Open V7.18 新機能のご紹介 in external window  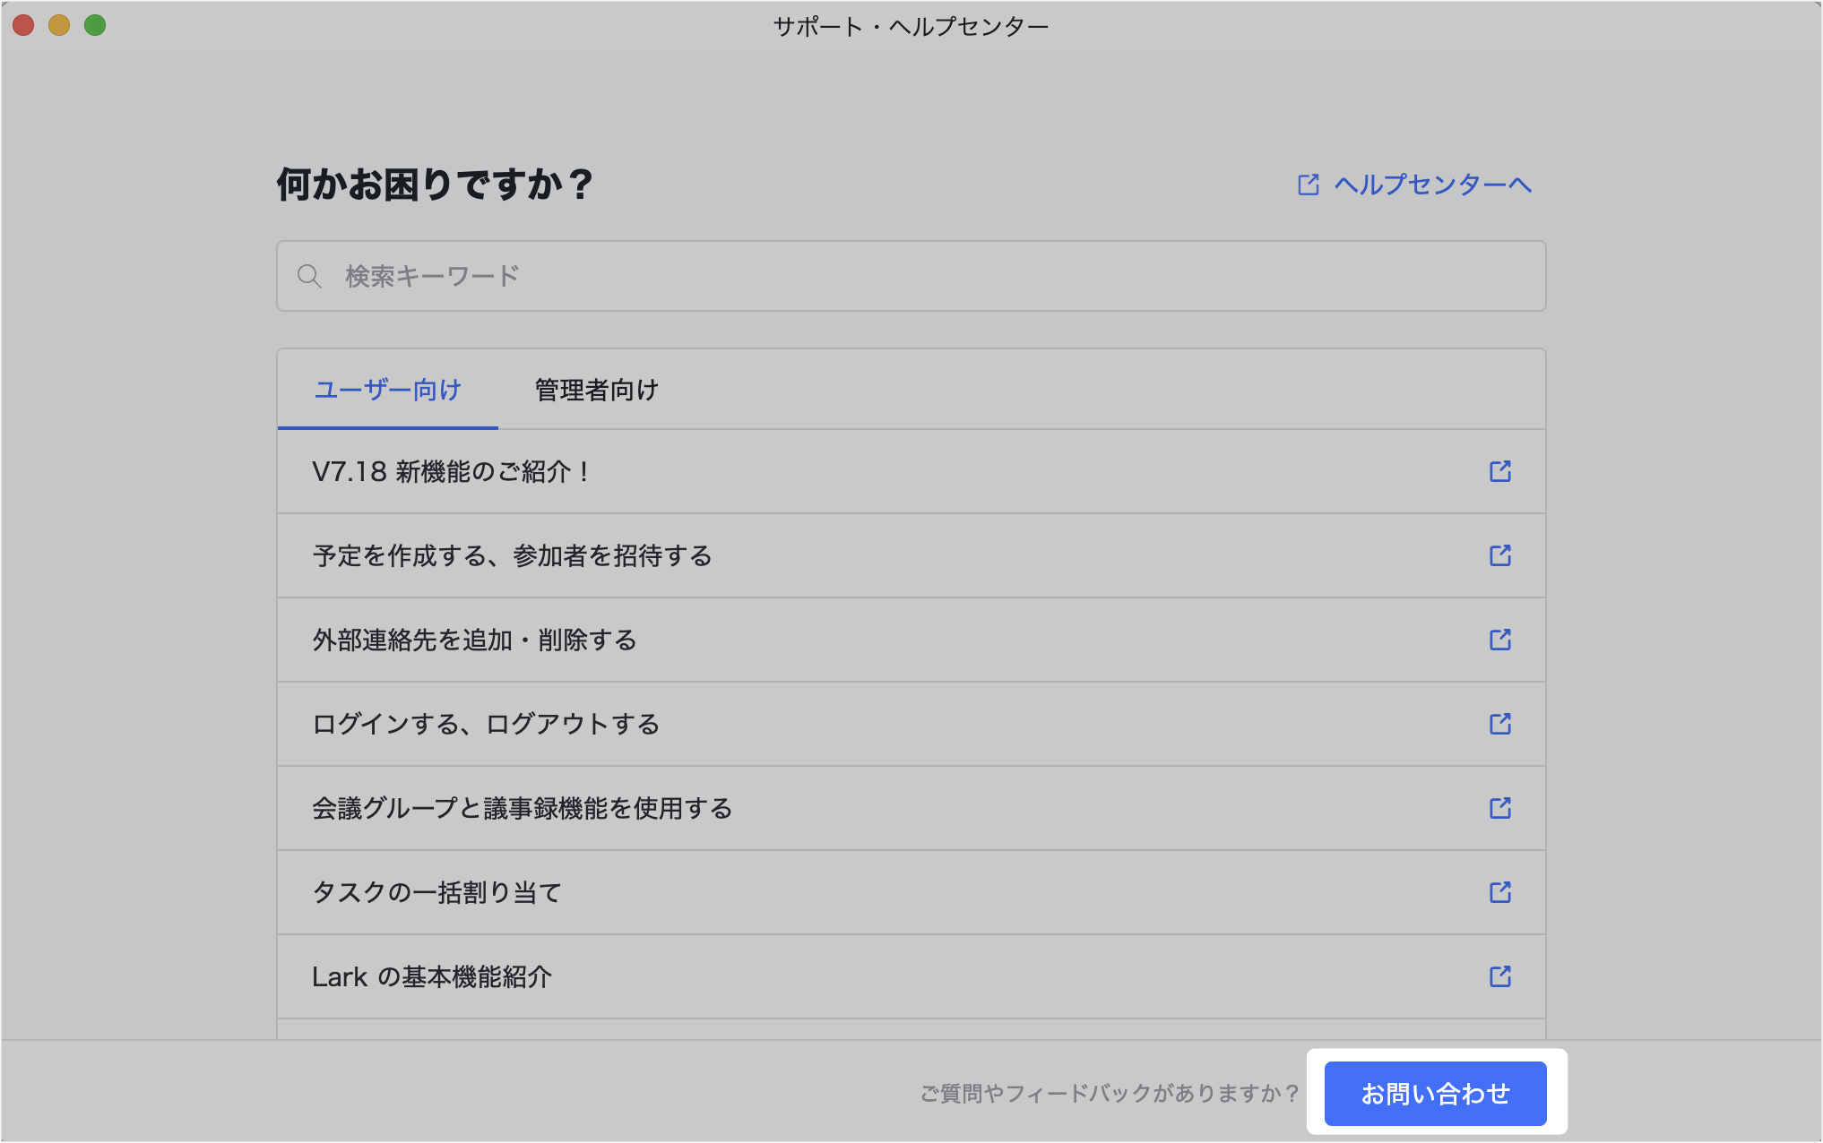click(x=1499, y=471)
